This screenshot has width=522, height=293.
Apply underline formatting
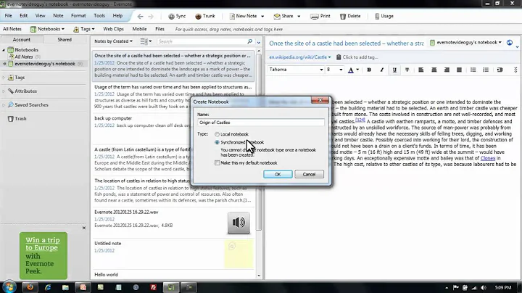pos(394,70)
